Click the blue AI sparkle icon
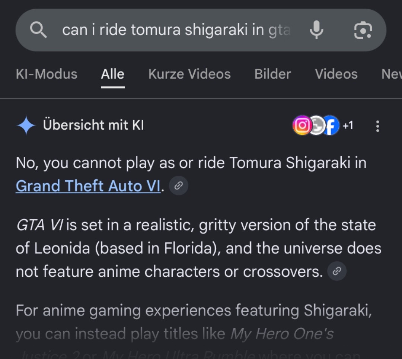The height and width of the screenshot is (359, 402). point(26,125)
